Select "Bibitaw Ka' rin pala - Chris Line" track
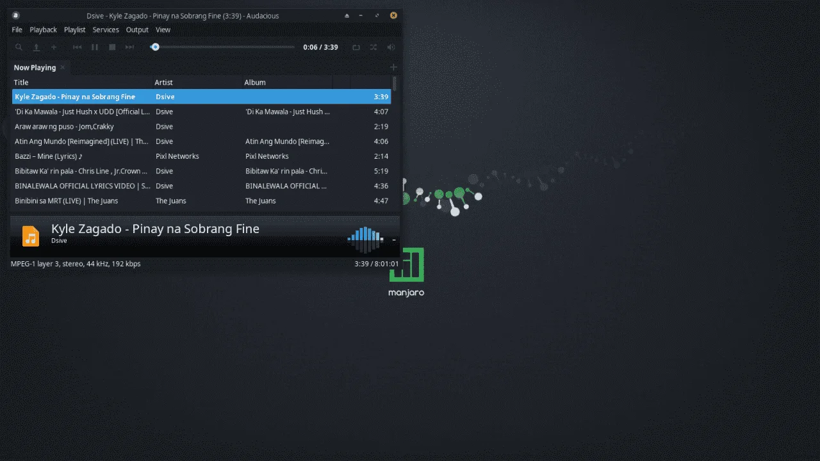Viewport: 820px width, 461px height. pos(201,171)
